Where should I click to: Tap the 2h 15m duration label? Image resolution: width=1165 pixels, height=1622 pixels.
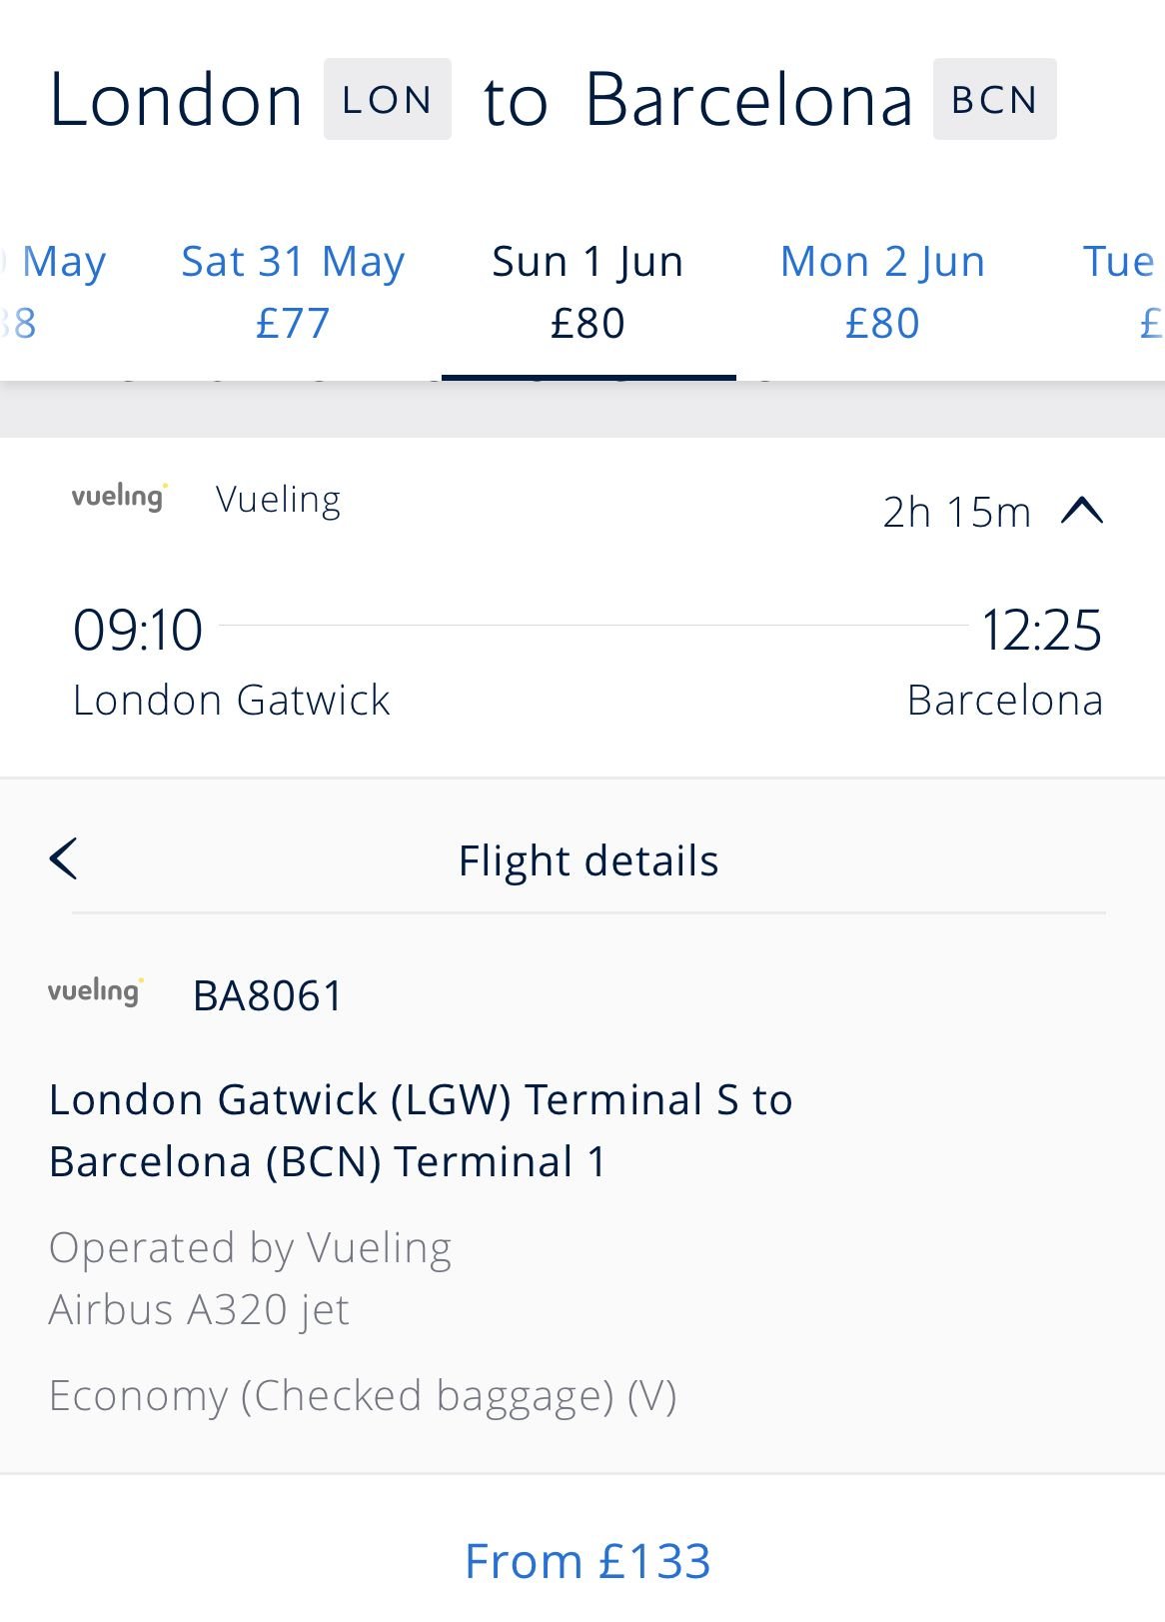pos(956,512)
